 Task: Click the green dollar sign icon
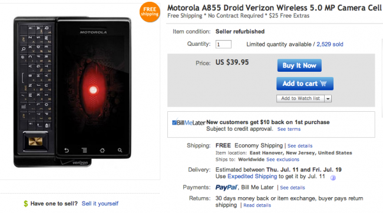[26, 204]
